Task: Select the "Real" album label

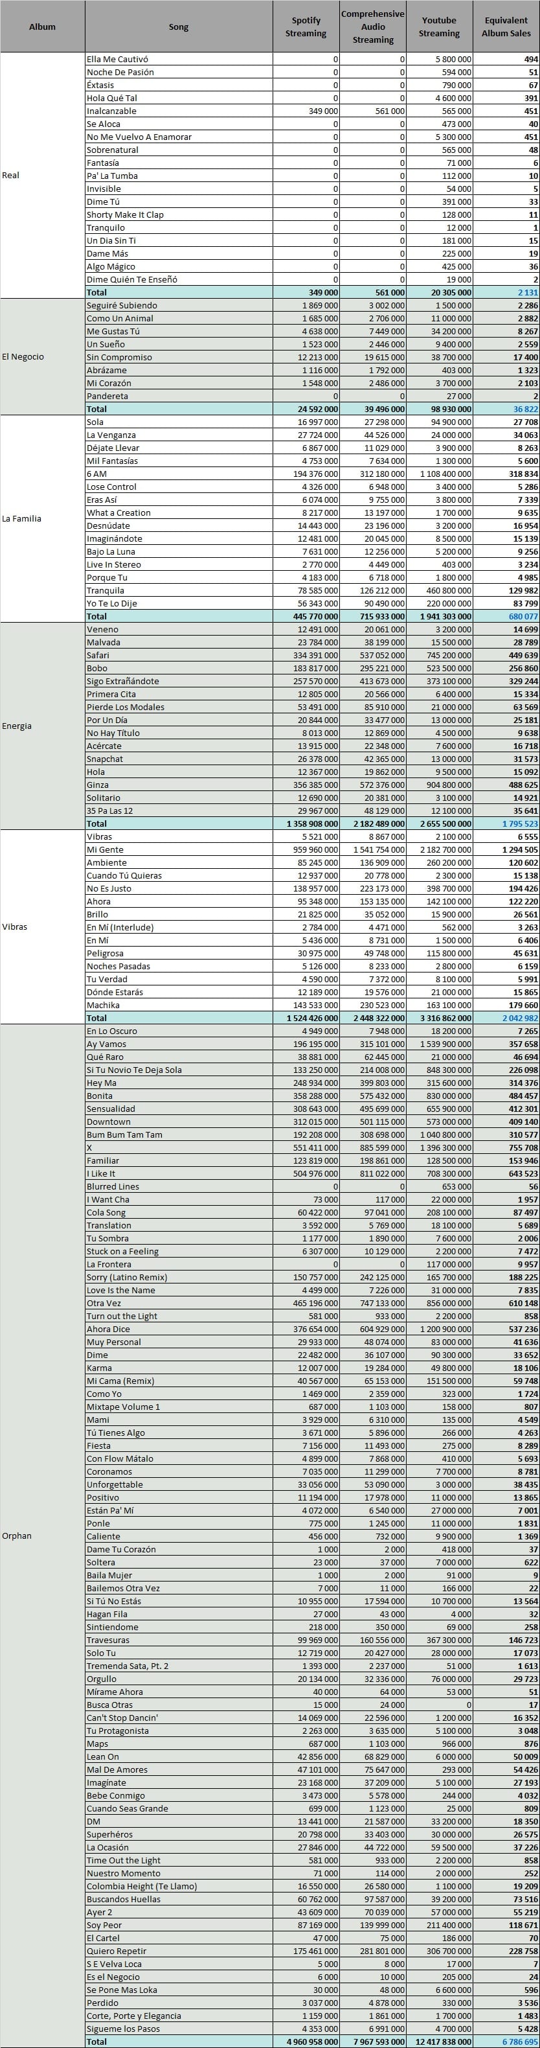Action: [x=11, y=175]
